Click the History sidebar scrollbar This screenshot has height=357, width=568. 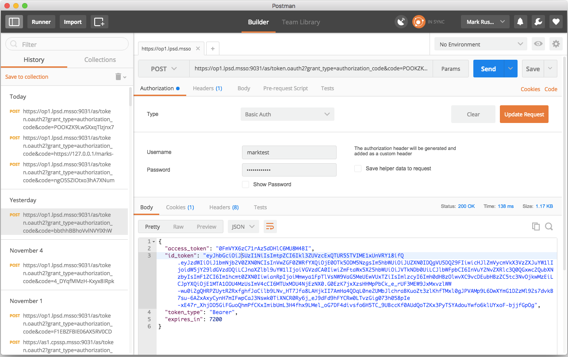[130, 96]
